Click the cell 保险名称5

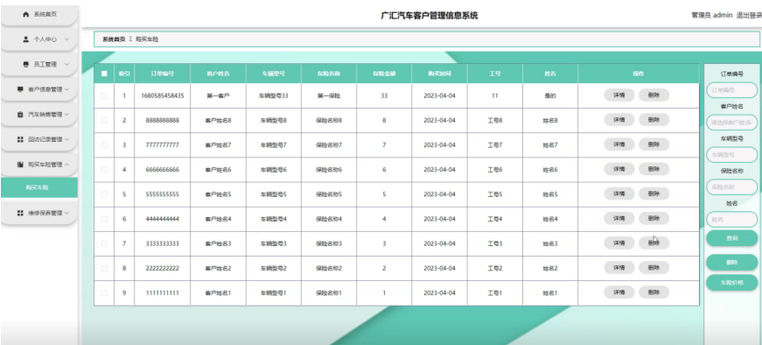329,194
